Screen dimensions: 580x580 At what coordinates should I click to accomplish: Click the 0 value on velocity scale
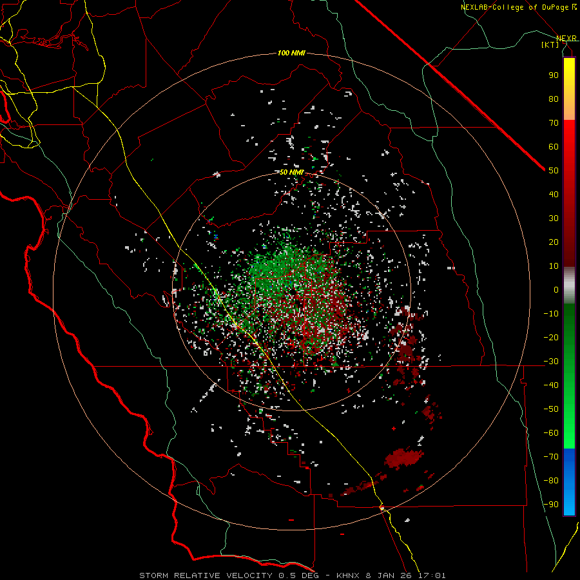[556, 289]
